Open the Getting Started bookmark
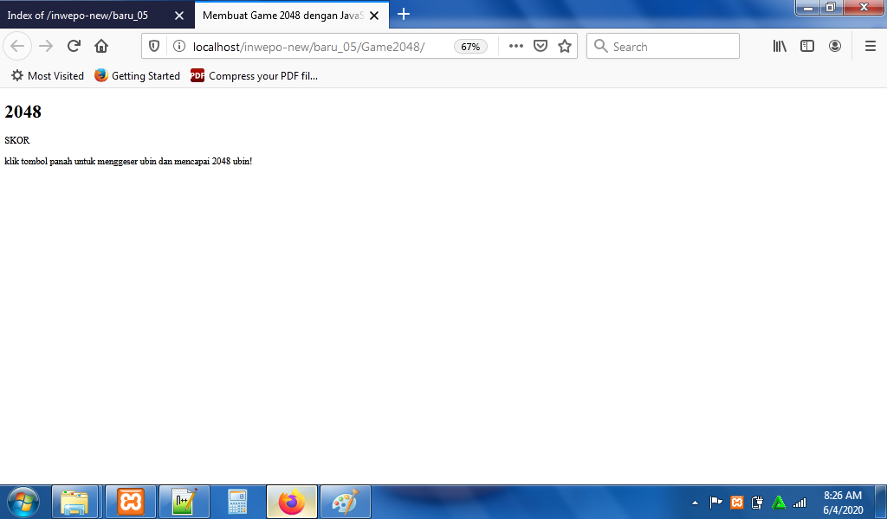This screenshot has width=887, height=519. (137, 75)
